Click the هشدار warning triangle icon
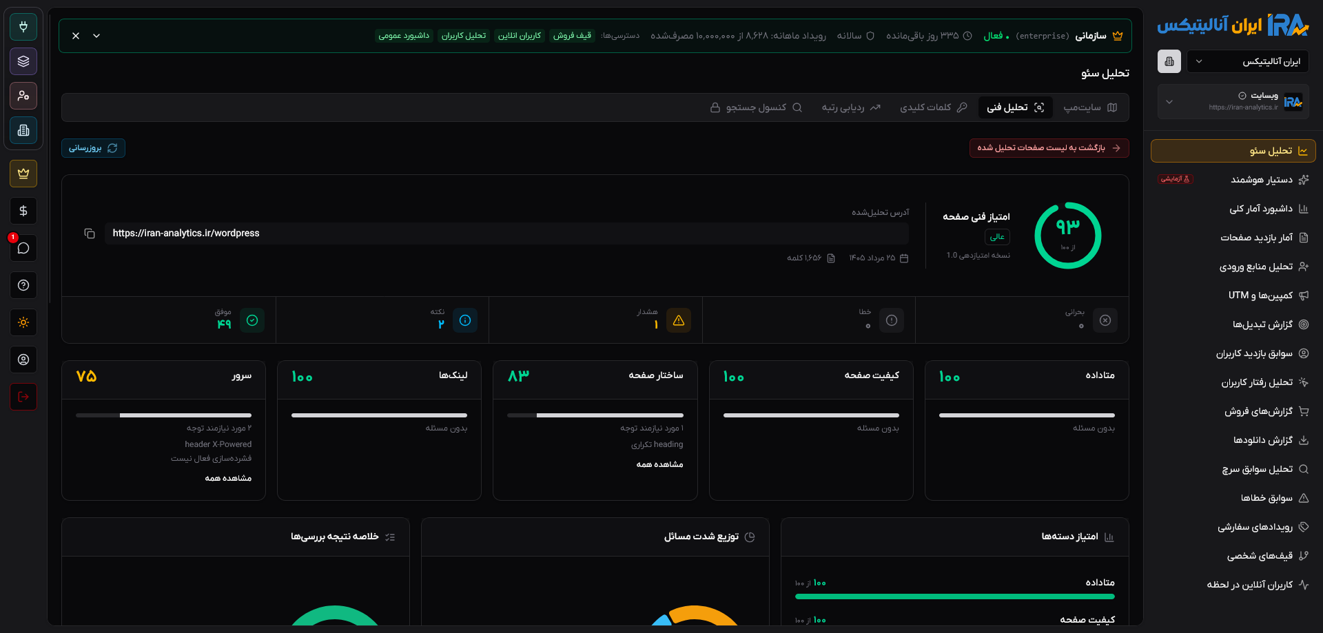 click(679, 320)
